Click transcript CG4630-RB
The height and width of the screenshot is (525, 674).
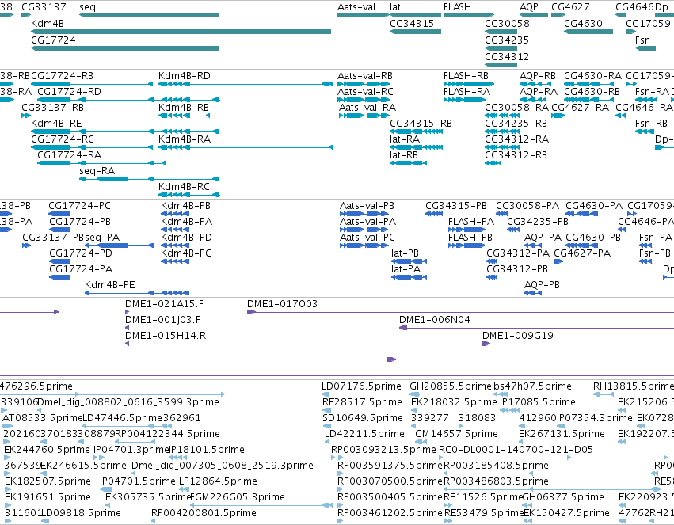pos(592,92)
